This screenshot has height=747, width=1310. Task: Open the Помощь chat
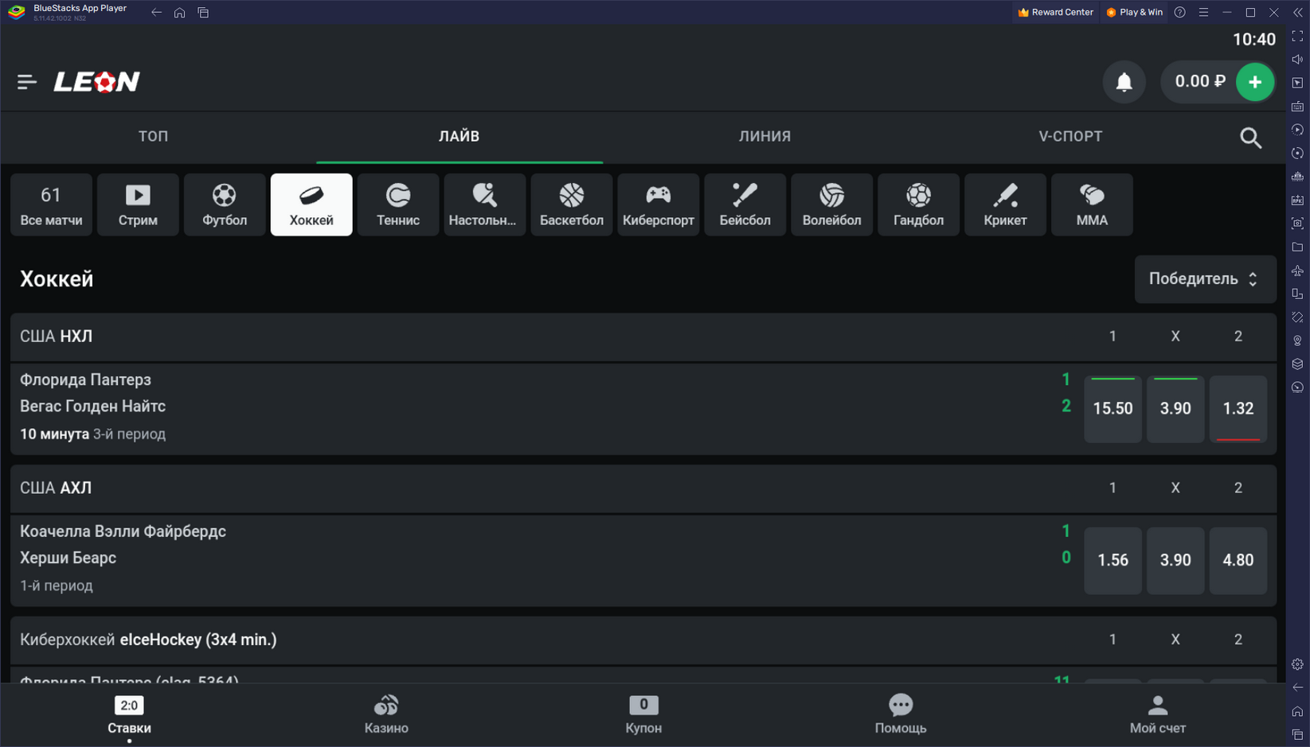(901, 714)
